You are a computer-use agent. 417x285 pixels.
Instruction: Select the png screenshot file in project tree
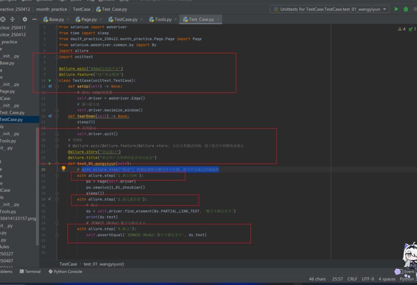tap(18, 219)
